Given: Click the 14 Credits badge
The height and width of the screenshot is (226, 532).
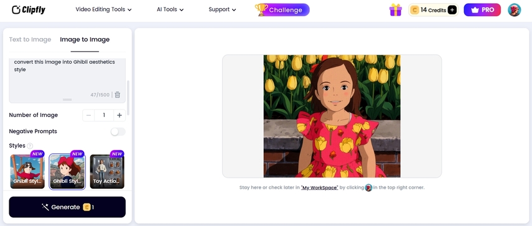Looking at the screenshot, I should pyautogui.click(x=433, y=10).
